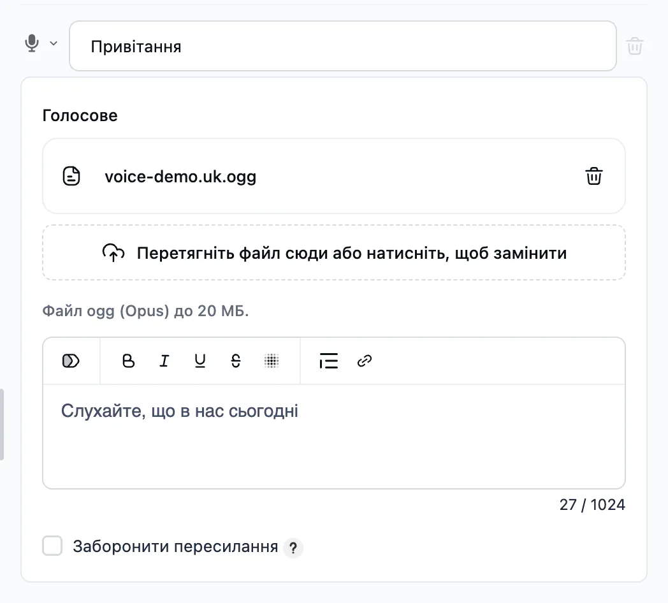Tick the Заборонити пересилання checkbox
Screen dimensions: 668x603
pos(52,546)
